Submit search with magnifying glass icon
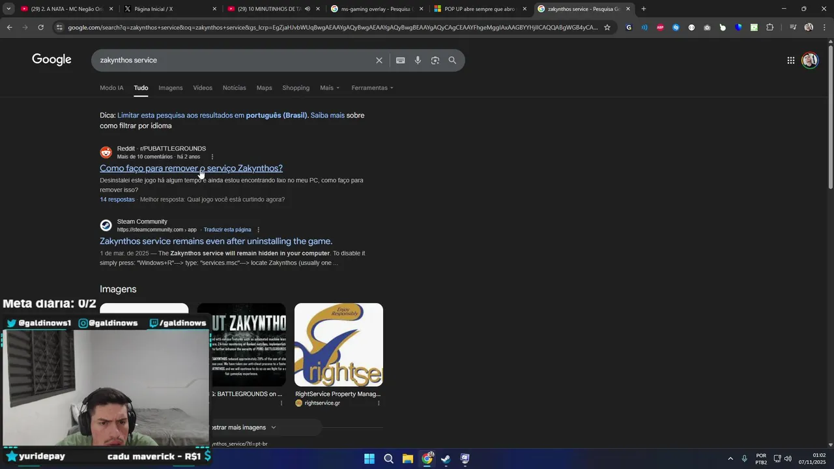Image resolution: width=834 pixels, height=469 pixels. pos(452,60)
